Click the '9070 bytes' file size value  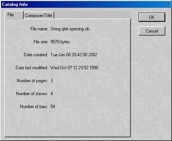(x=60, y=42)
